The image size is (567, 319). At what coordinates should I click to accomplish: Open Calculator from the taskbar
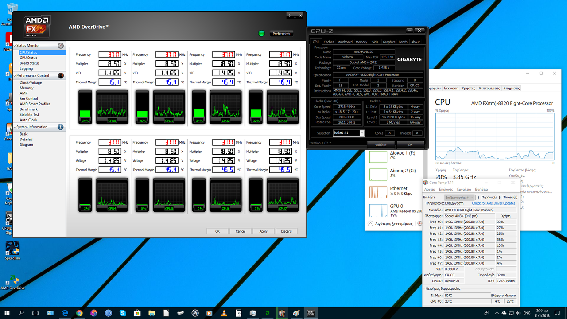(238, 313)
